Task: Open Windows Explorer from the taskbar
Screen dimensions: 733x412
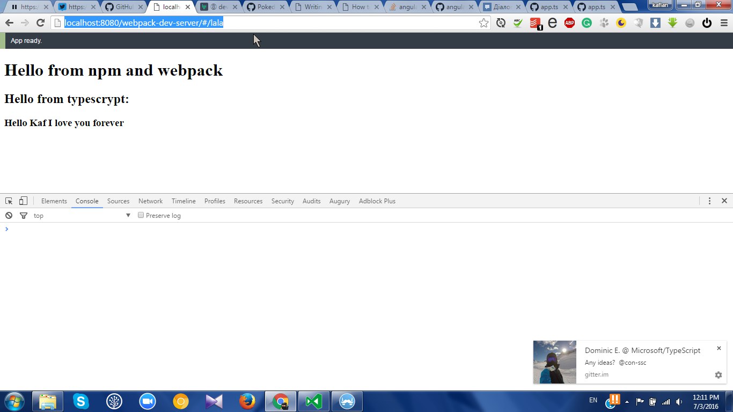Action: [48, 401]
